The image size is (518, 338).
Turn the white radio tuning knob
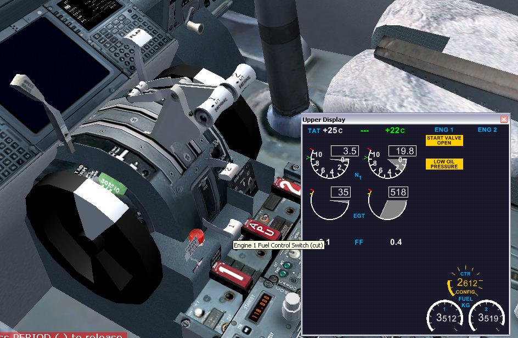292,301
